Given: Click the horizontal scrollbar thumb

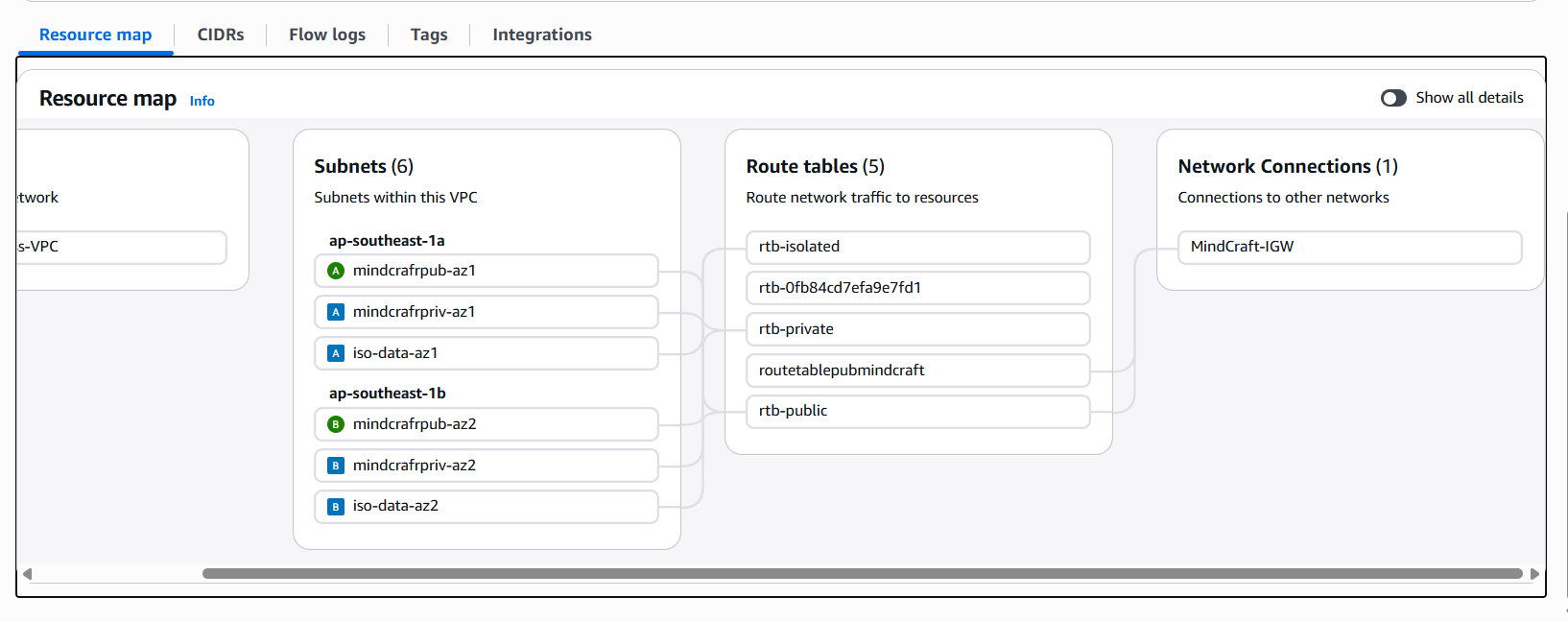Looking at the screenshot, I should (x=862, y=574).
